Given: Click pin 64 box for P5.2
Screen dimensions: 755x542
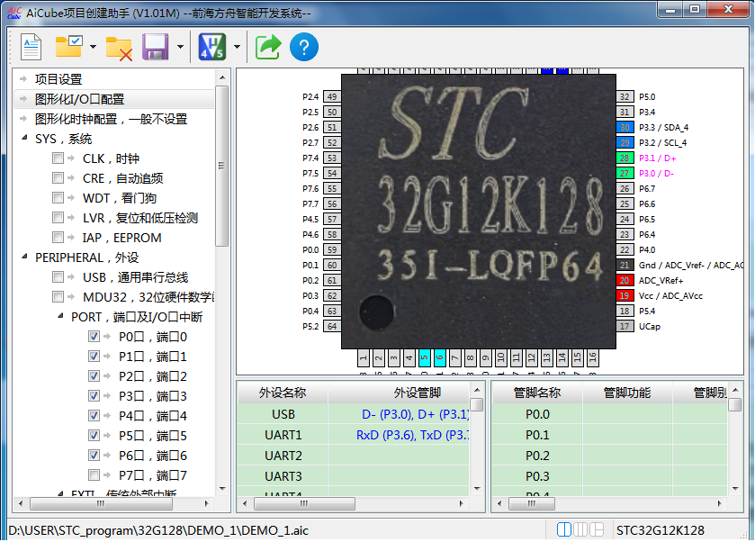Looking at the screenshot, I should [x=332, y=326].
